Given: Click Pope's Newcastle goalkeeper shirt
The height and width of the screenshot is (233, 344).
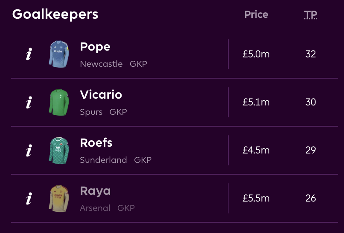Looking at the screenshot, I should [x=58, y=54].
